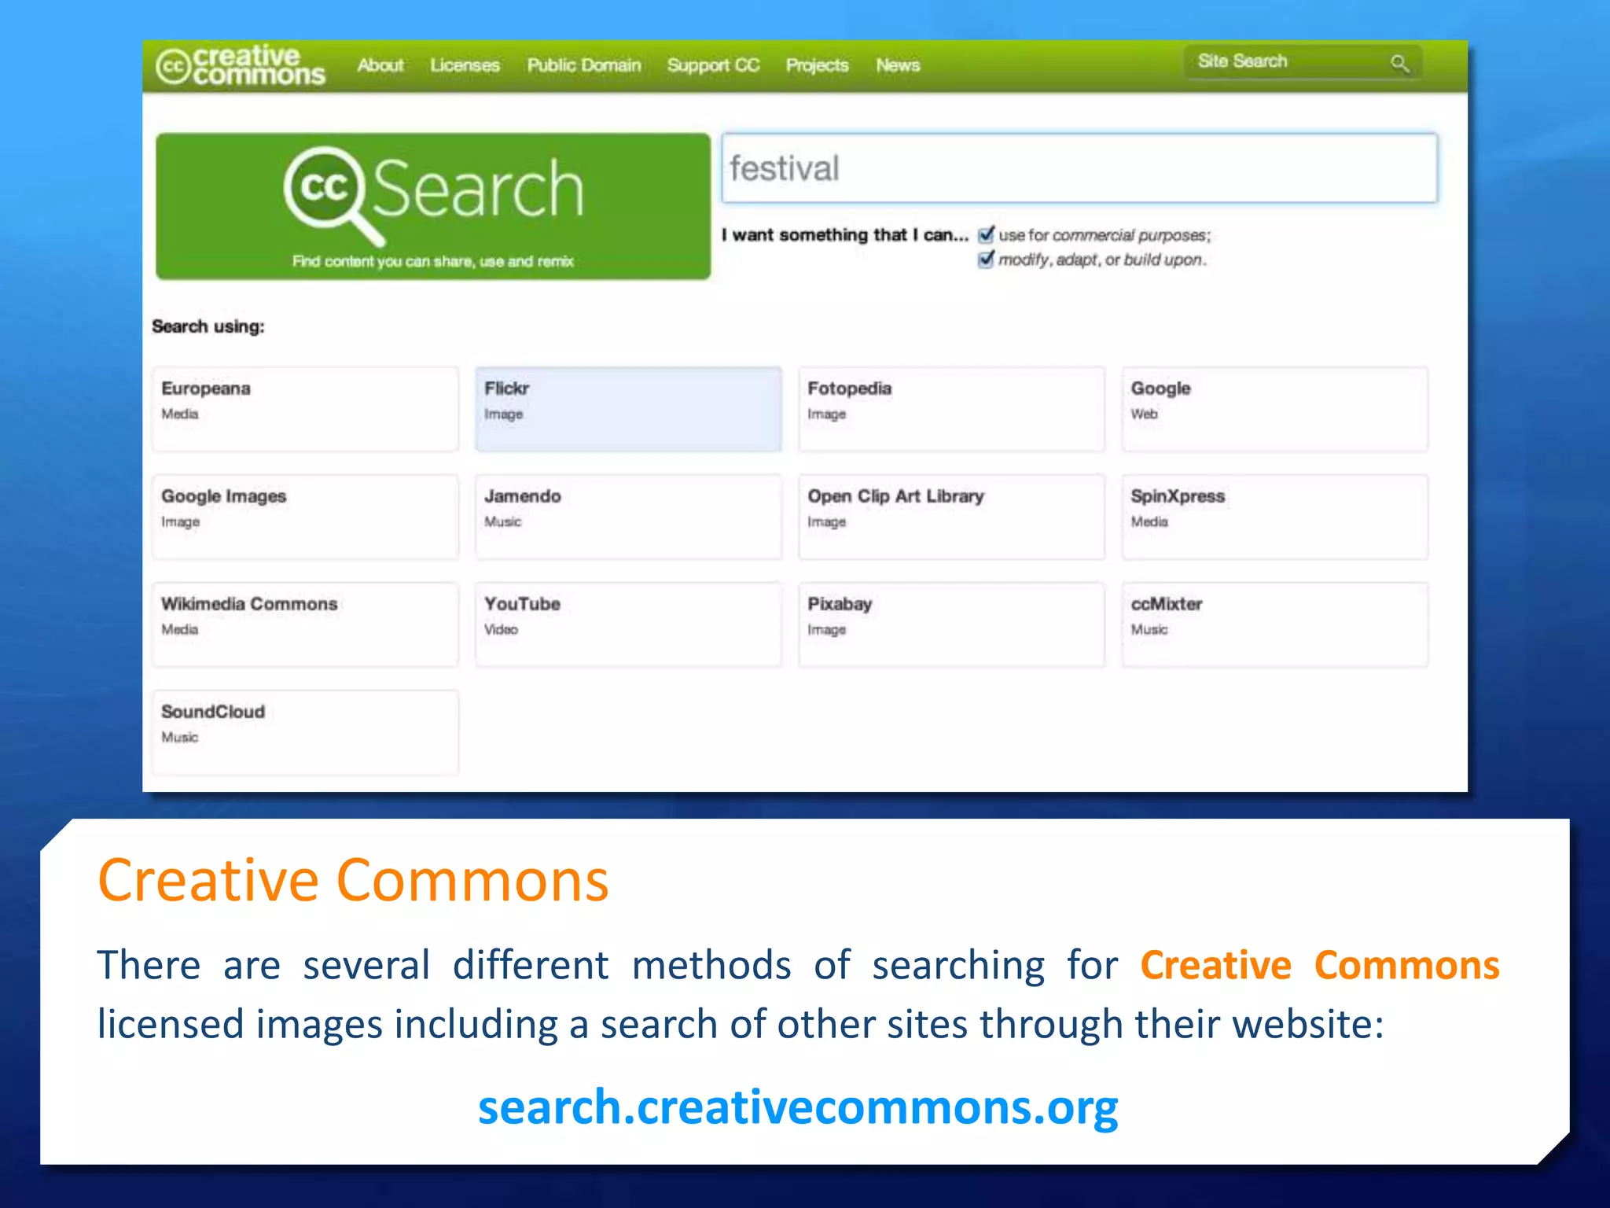1610x1208 pixels.
Task: Select ccMixter Music search source
Action: 1274,624
